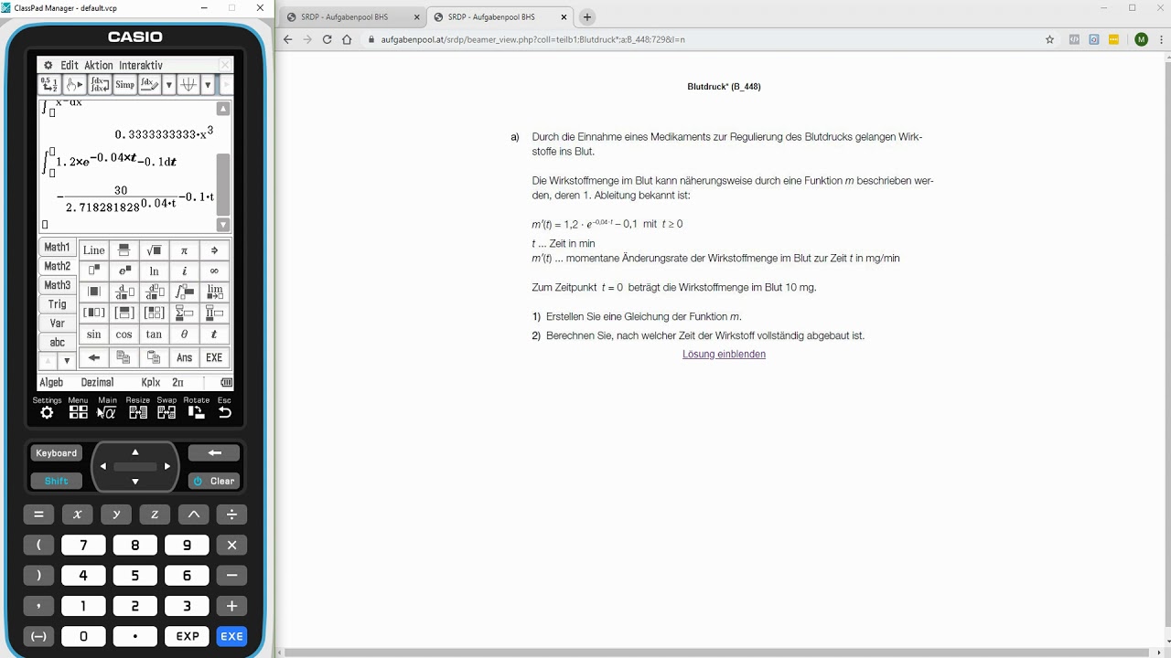Image resolution: width=1171 pixels, height=658 pixels.
Task: Open Edit menu in ClassPad
Action: pos(70,65)
